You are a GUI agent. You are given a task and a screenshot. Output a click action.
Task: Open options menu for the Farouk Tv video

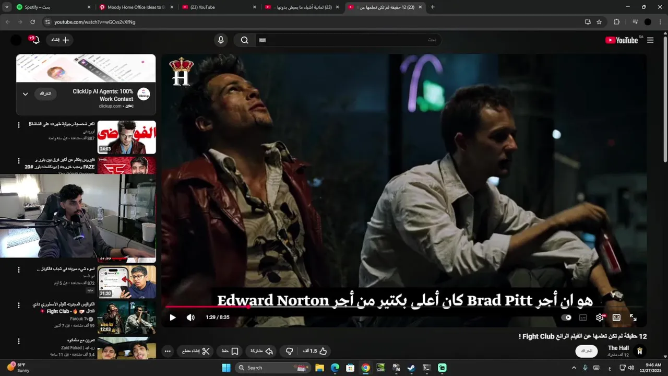pyautogui.click(x=19, y=305)
